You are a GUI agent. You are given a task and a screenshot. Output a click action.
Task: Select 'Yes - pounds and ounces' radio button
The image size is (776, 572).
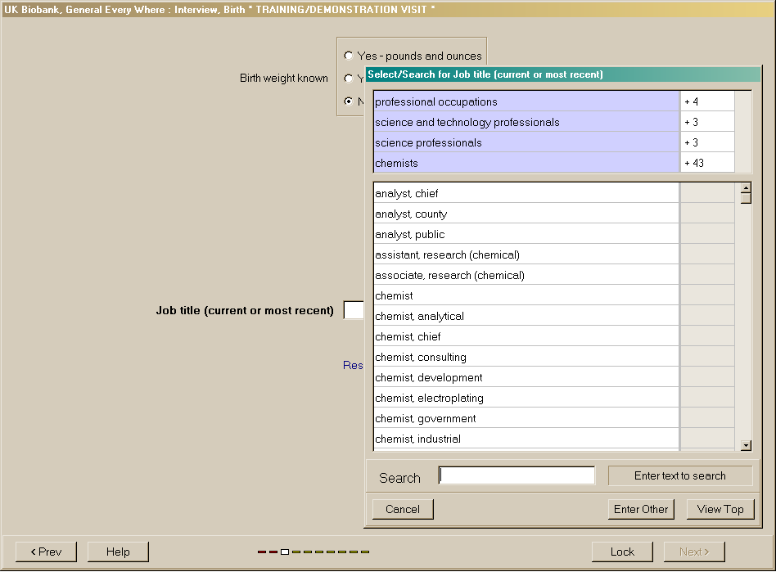tap(350, 56)
